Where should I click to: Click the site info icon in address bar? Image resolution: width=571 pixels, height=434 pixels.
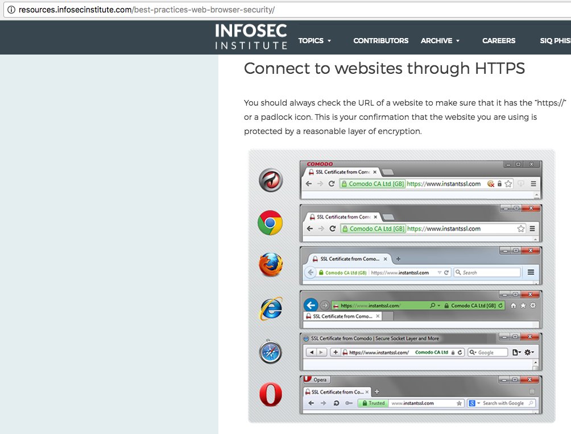click(11, 10)
